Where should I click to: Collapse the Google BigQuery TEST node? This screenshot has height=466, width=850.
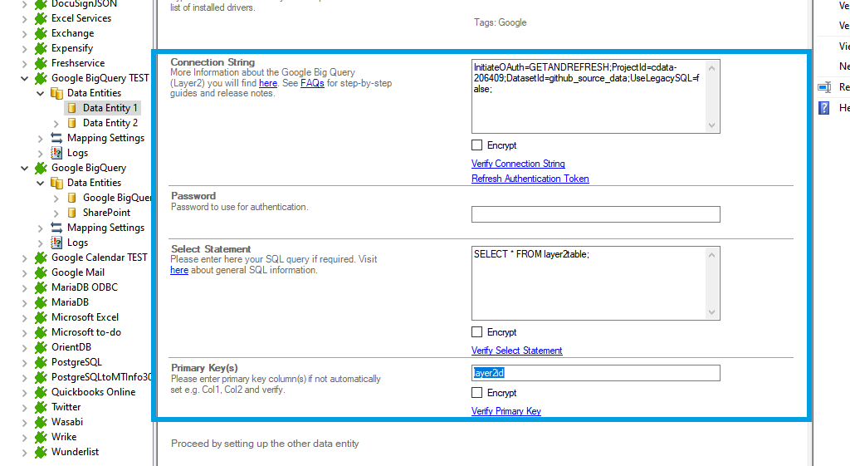[24, 79]
